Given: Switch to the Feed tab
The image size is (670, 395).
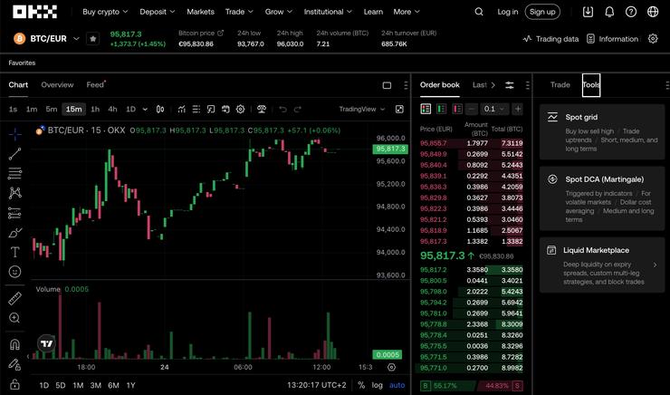Looking at the screenshot, I should (95, 84).
